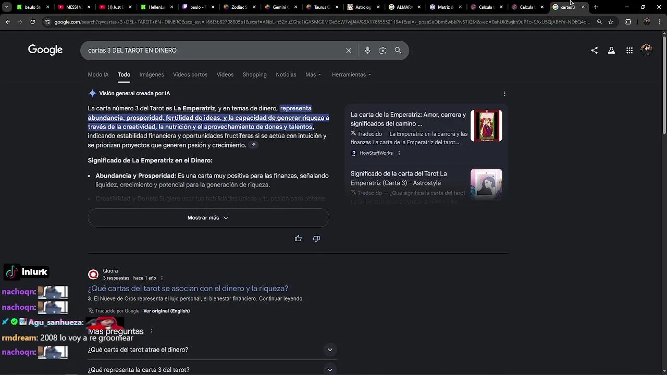
Task: Click the browser address bar URL
Action: [322, 22]
